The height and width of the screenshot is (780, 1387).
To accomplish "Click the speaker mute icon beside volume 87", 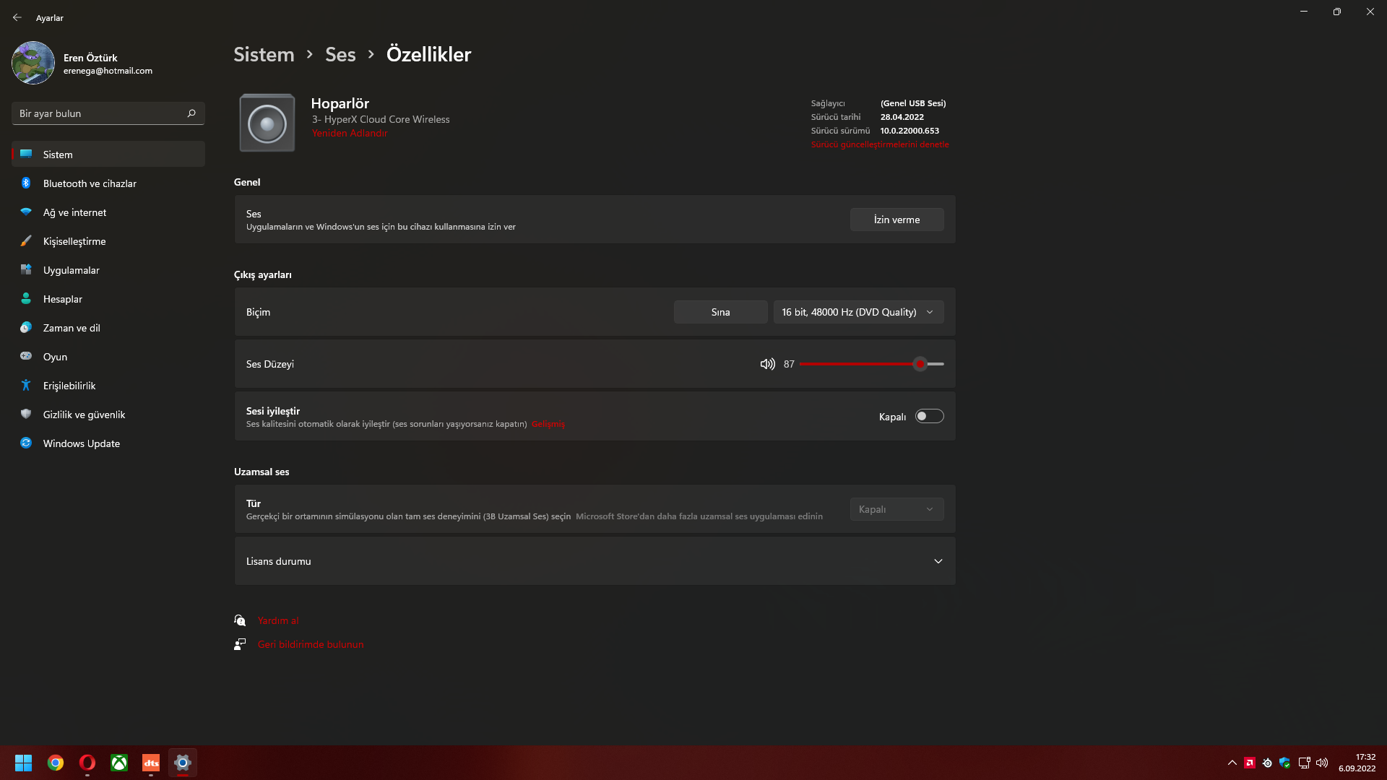I will pos(767,364).
